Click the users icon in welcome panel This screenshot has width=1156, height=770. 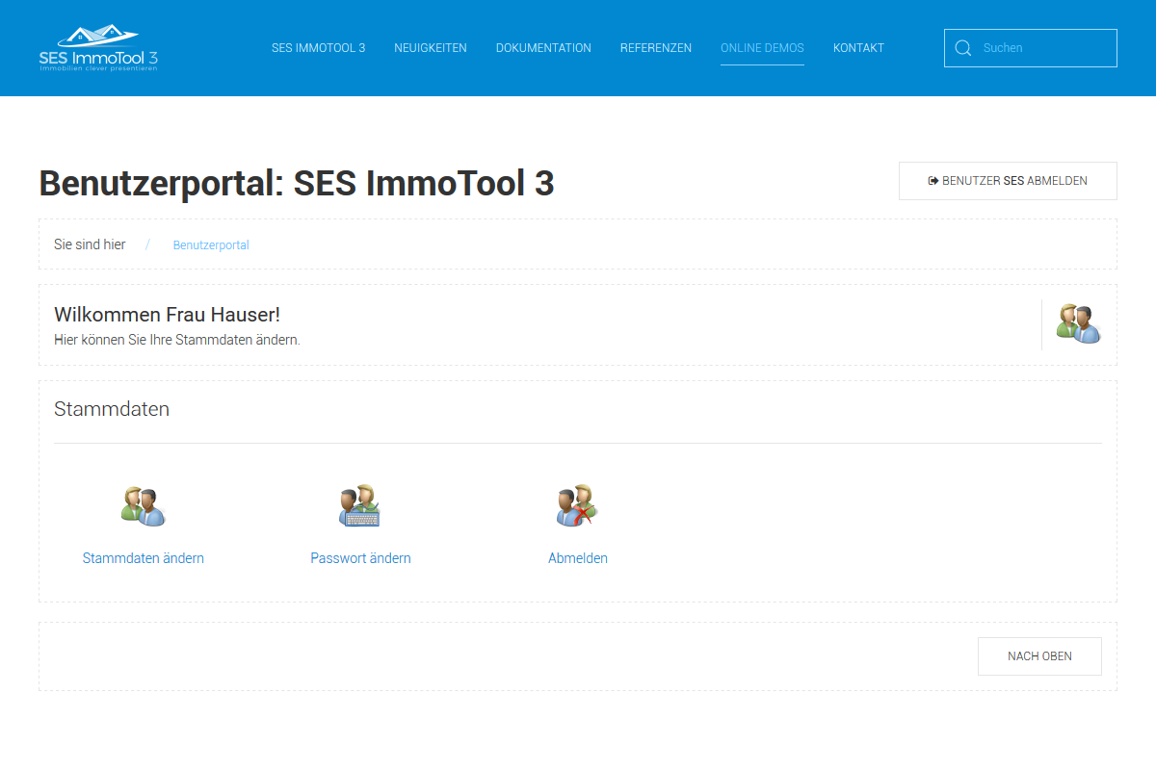point(1078,323)
